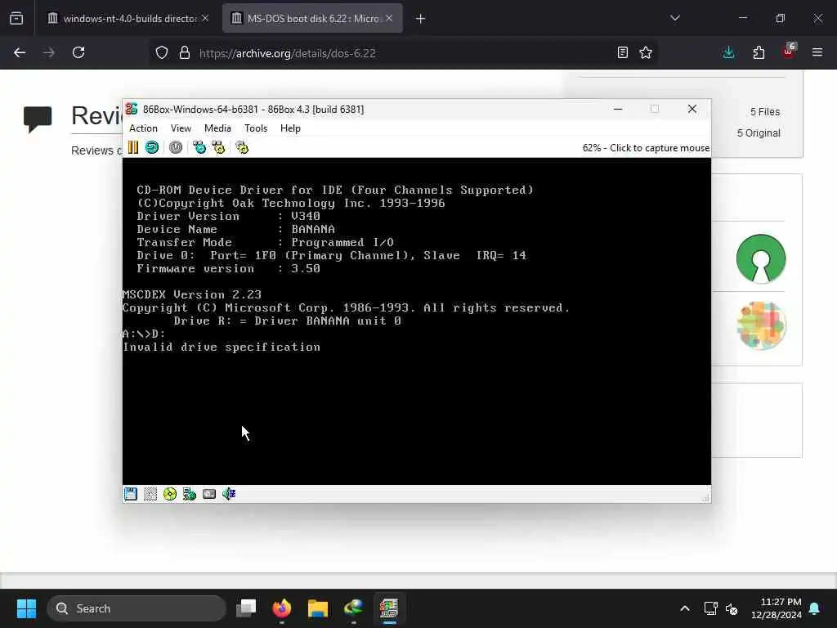Open the Help menu in 86Box

click(x=290, y=128)
